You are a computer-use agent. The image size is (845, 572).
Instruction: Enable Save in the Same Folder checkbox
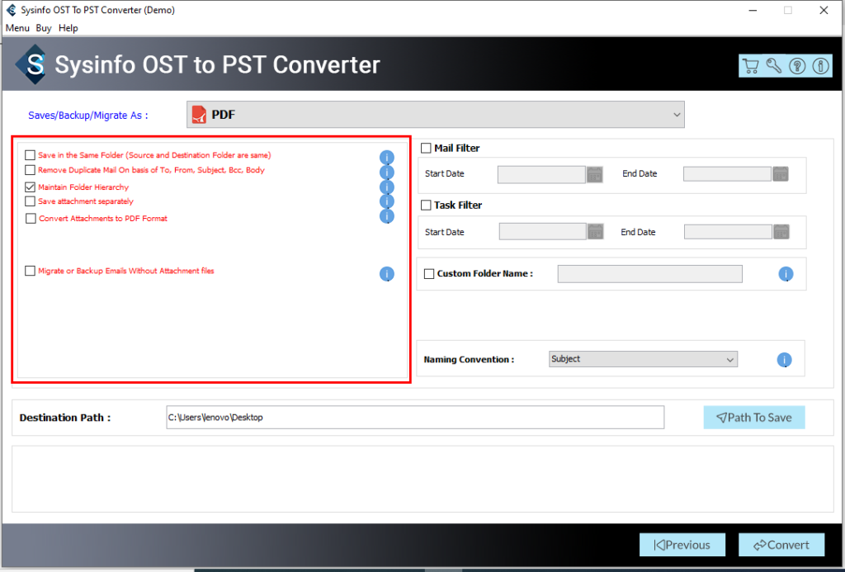[31, 155]
